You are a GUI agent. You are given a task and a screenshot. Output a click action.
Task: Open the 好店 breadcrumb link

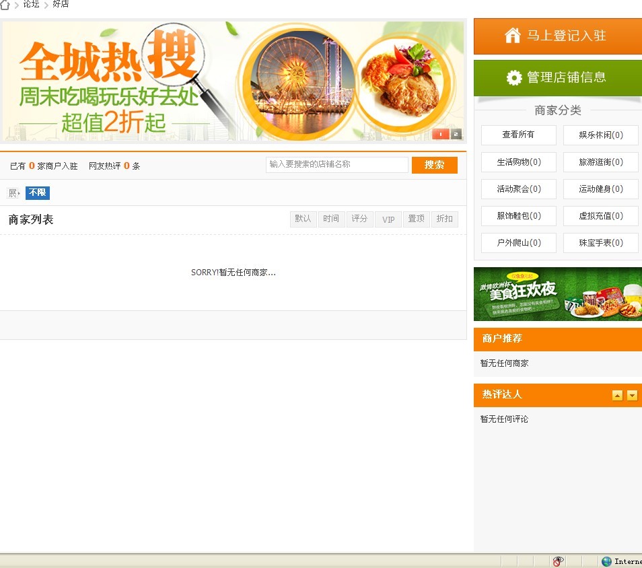point(61,4)
